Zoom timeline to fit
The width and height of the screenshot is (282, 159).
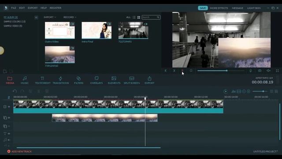click(239, 91)
